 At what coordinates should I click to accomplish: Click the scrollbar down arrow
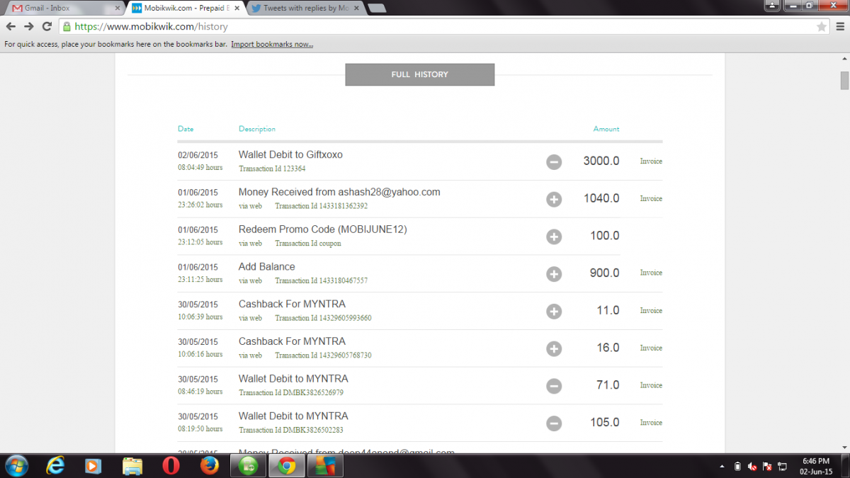pos(844,447)
